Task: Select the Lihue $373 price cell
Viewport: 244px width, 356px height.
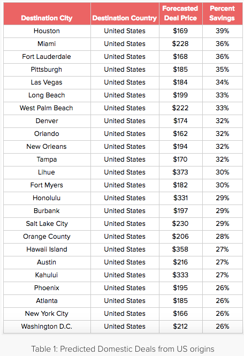Action: [x=180, y=172]
